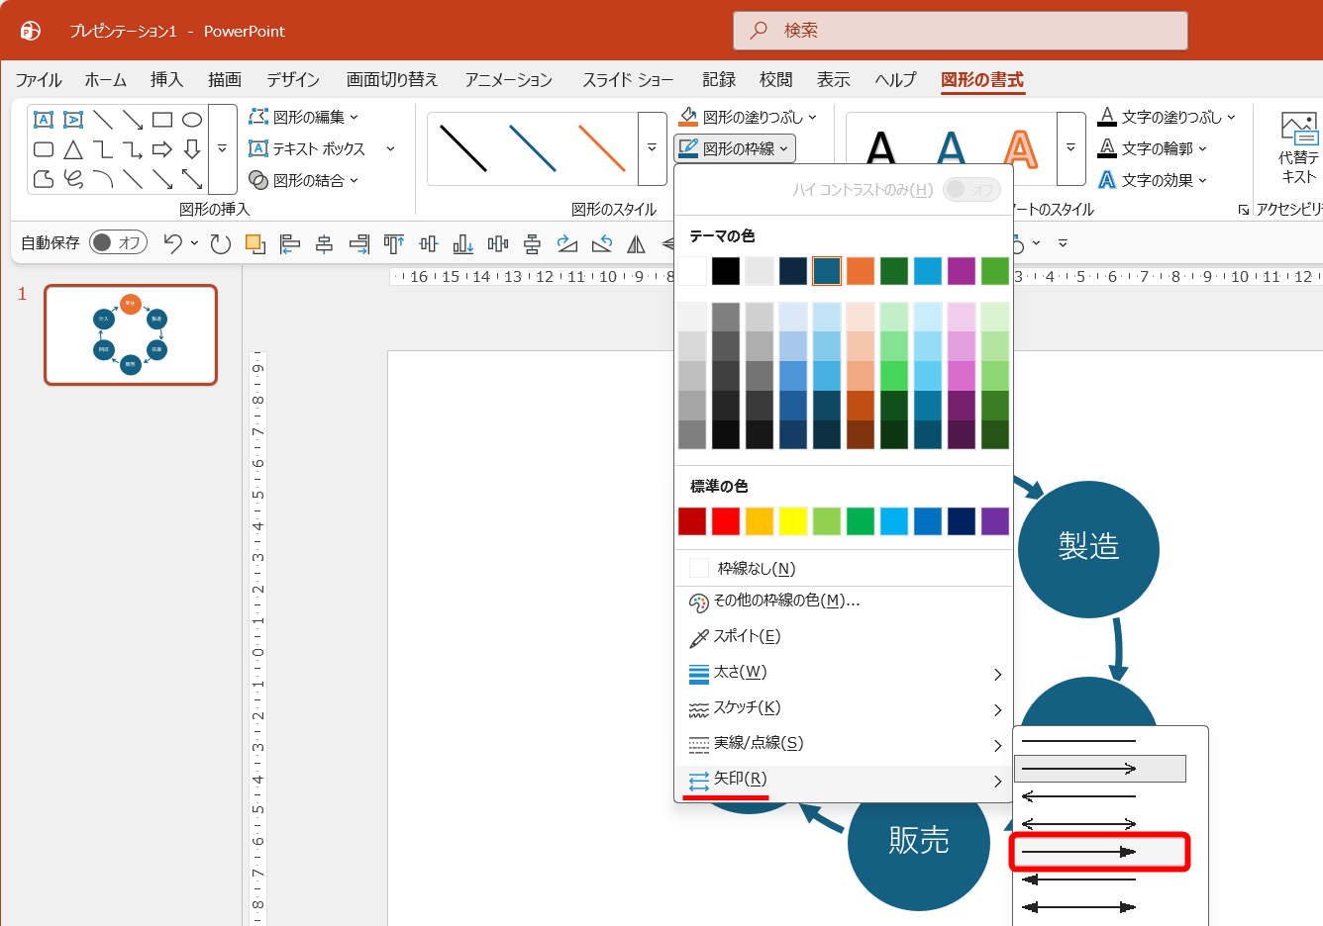The height and width of the screenshot is (926, 1323).
Task: Choose the triangle shape
Action: click(x=73, y=149)
